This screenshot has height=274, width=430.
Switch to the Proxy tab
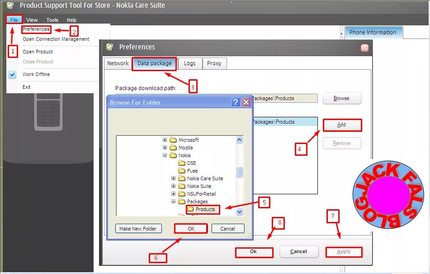click(x=214, y=63)
